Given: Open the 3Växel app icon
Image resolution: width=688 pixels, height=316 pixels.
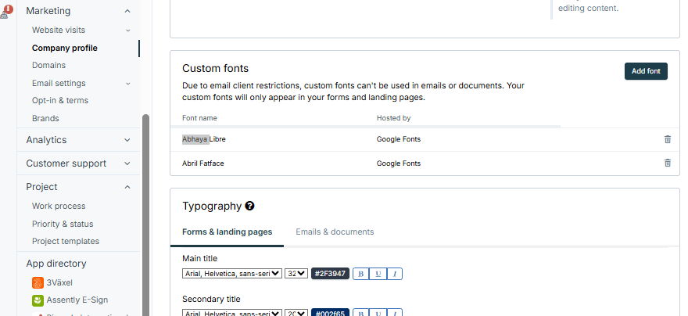Looking at the screenshot, I should [x=38, y=282].
